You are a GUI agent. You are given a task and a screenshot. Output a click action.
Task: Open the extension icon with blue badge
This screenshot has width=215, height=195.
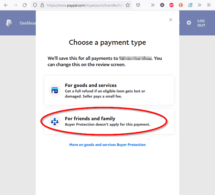coord(190,5)
